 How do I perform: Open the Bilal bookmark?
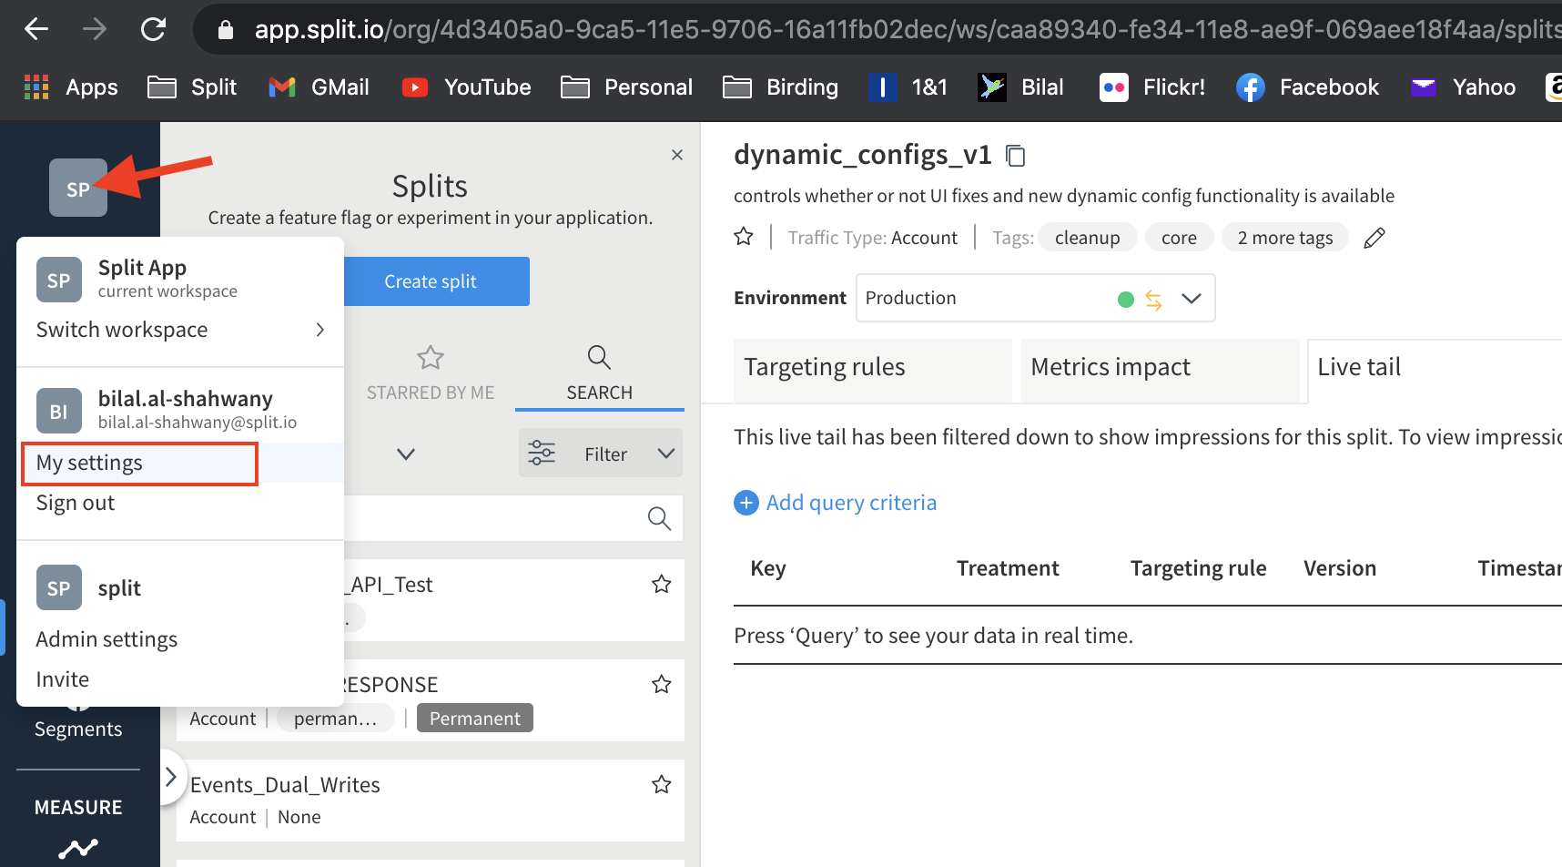pyautogui.click(x=1020, y=87)
